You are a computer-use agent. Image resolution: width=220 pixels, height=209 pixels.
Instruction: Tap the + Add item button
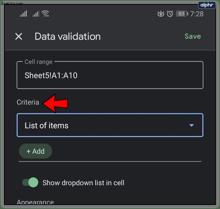click(x=35, y=151)
